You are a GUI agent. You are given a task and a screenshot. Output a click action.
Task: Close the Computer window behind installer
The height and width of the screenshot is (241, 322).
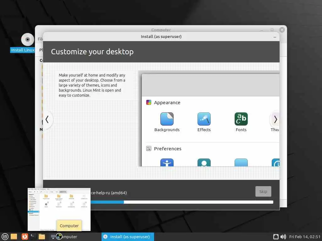click(x=282, y=30)
